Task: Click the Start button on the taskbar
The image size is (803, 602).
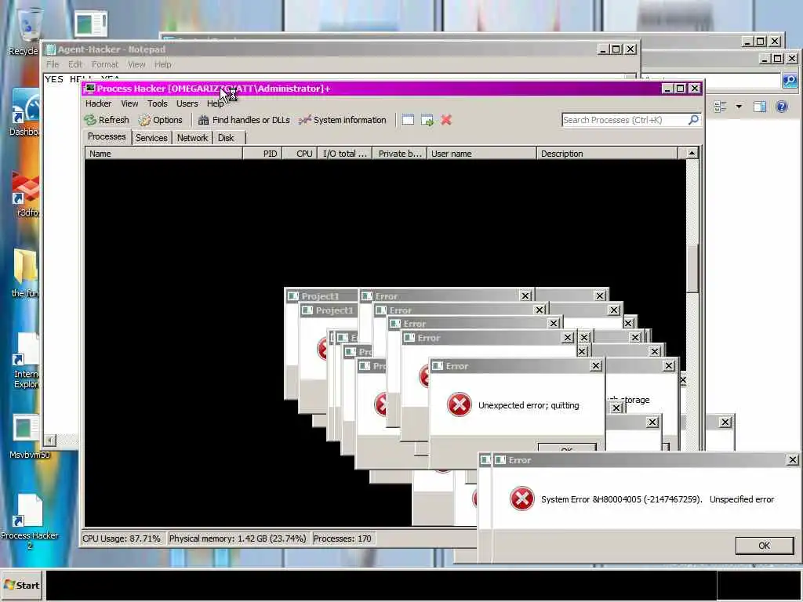Action: (21, 585)
